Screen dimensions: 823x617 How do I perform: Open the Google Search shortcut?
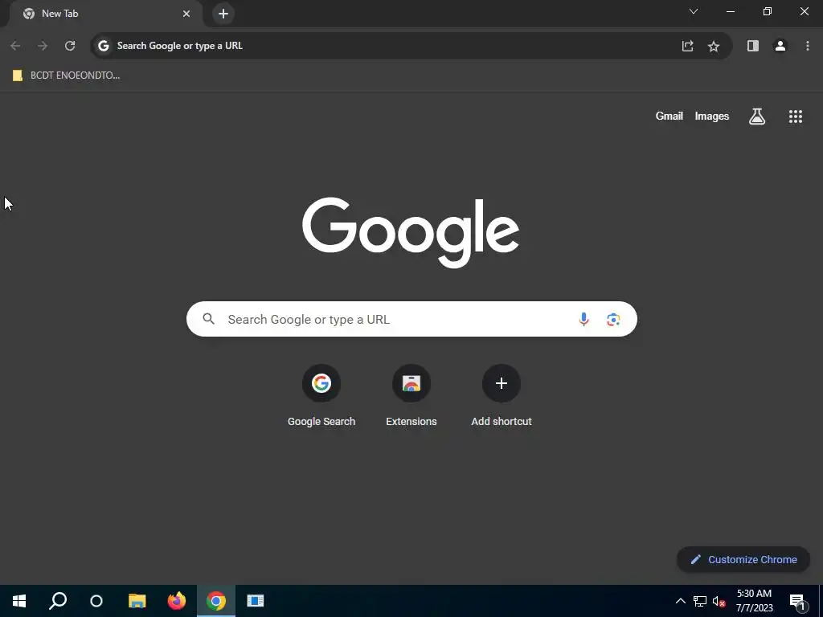click(321, 395)
